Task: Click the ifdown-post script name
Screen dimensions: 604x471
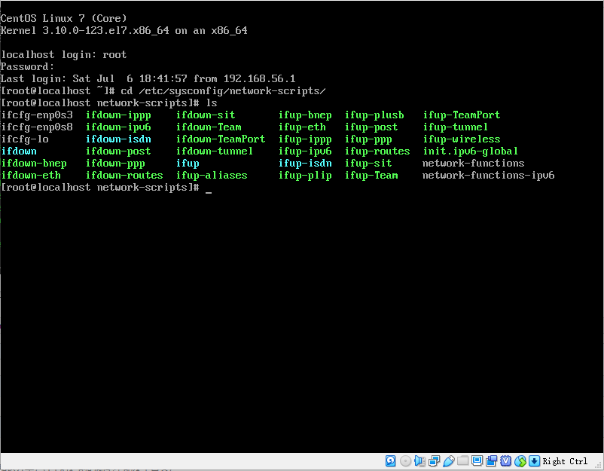Action: point(118,151)
